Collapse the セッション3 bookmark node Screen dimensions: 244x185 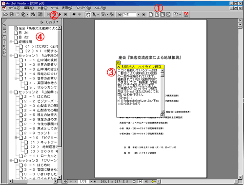[11, 161]
